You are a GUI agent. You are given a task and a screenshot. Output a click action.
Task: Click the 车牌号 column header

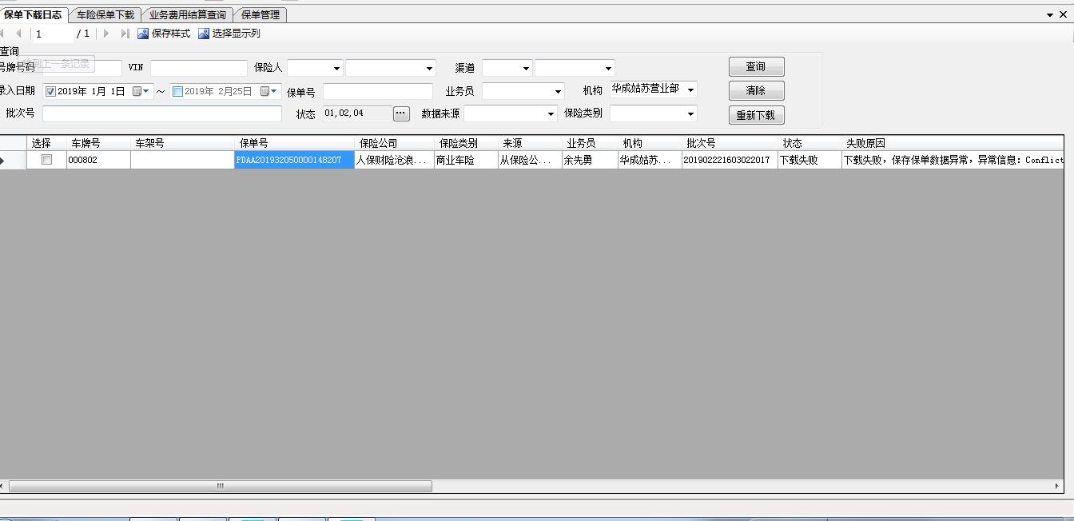pyautogui.click(x=98, y=143)
